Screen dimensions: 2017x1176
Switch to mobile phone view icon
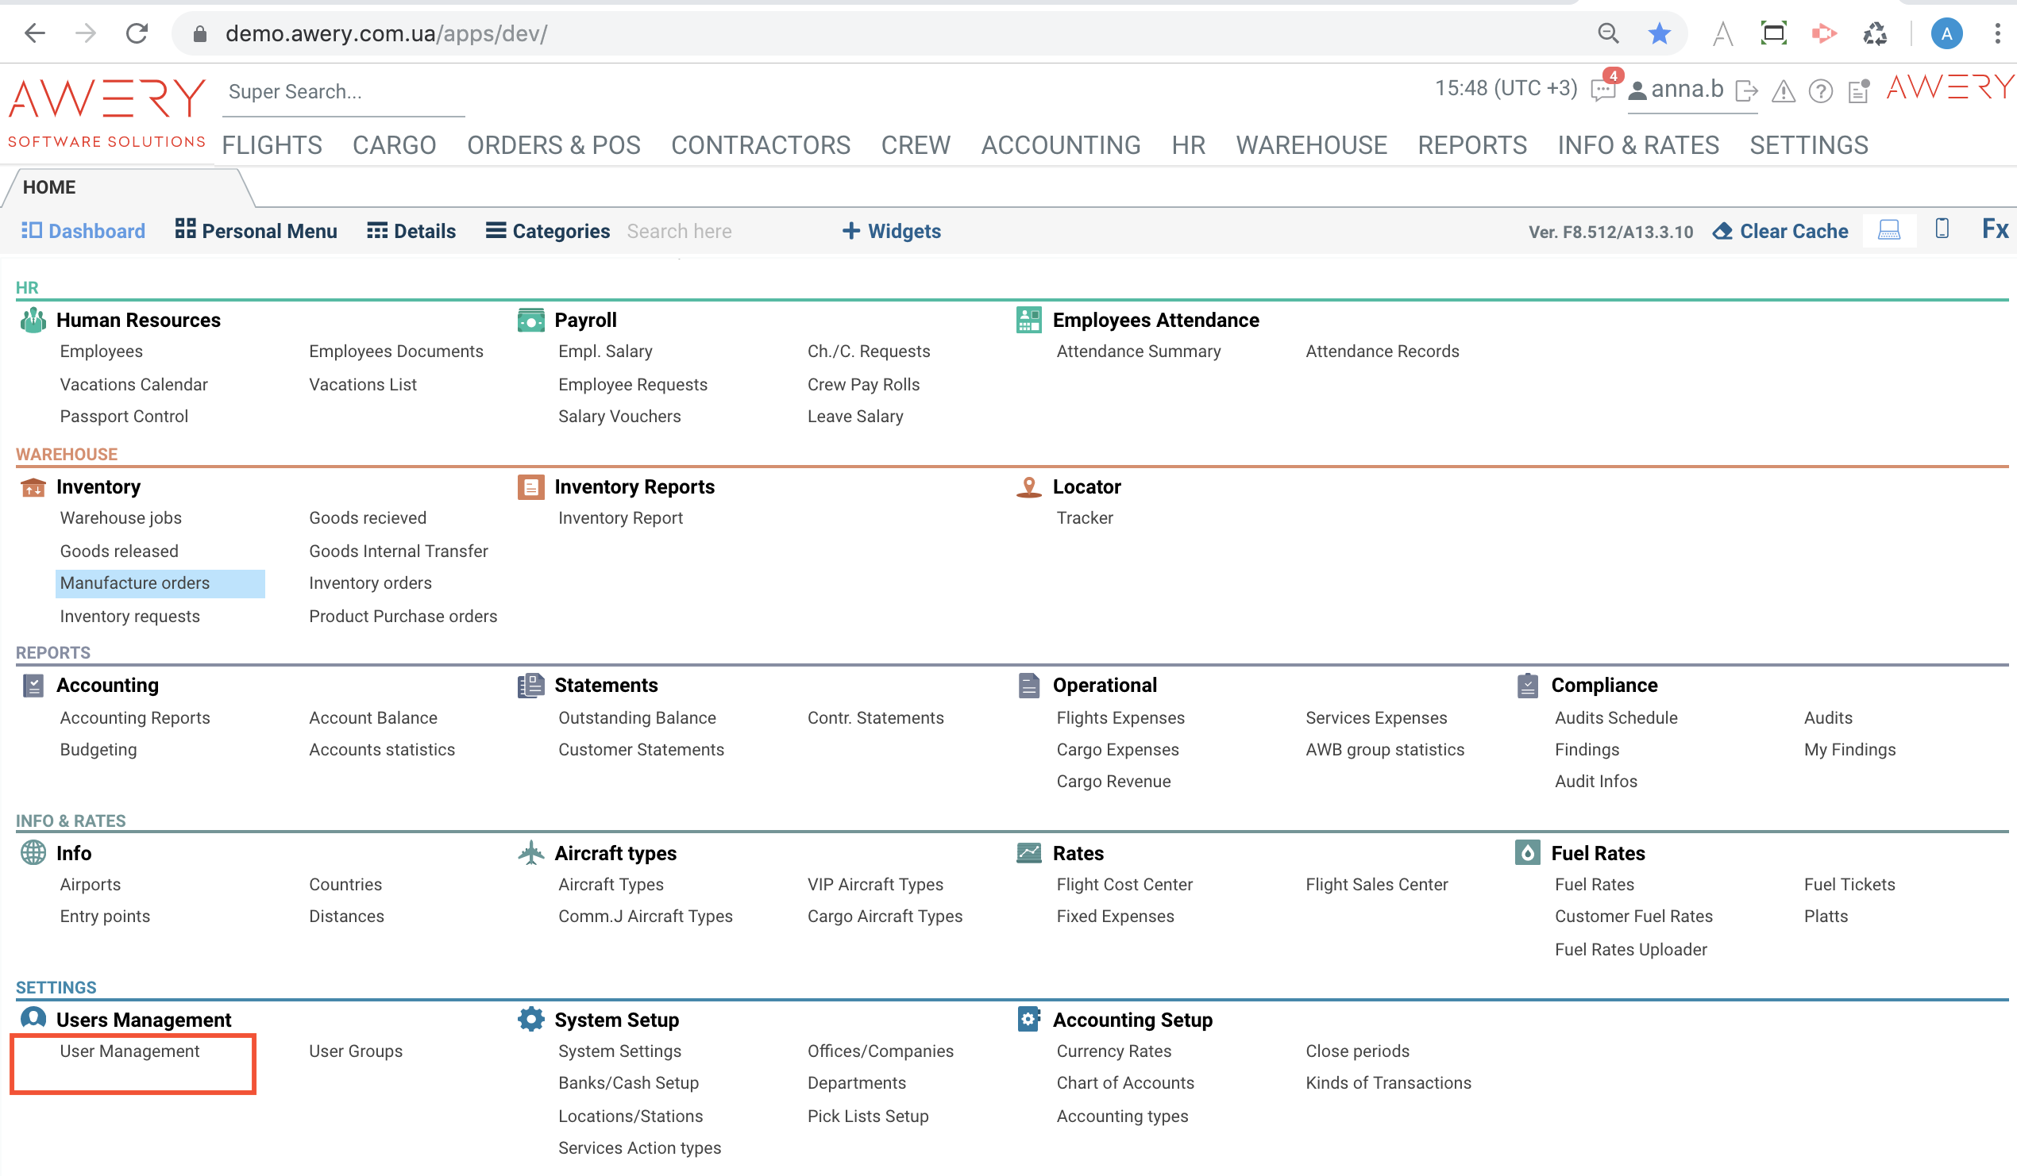point(1942,229)
